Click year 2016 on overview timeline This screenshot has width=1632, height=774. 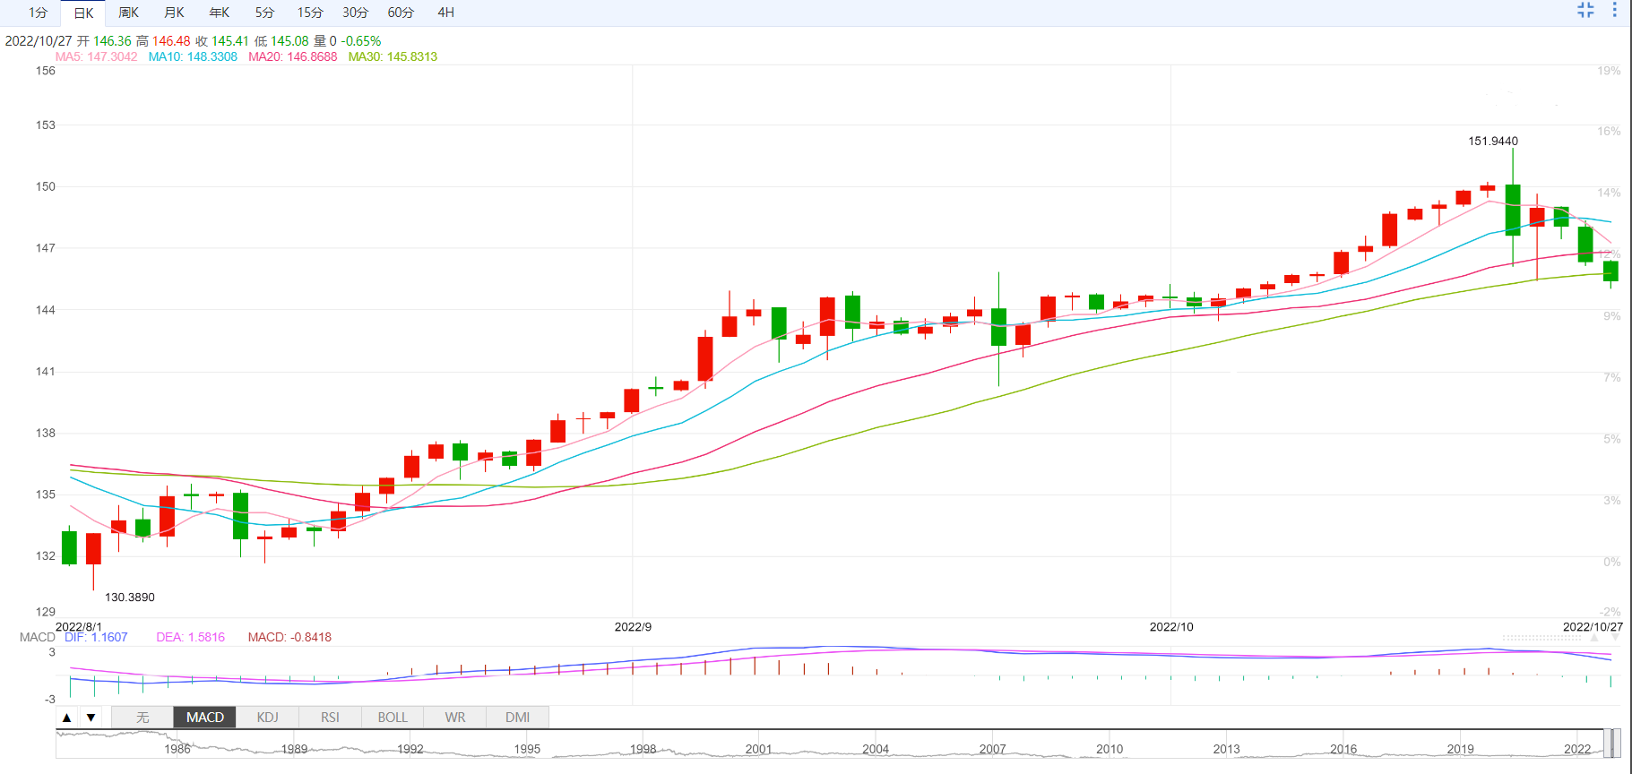coord(1343,749)
